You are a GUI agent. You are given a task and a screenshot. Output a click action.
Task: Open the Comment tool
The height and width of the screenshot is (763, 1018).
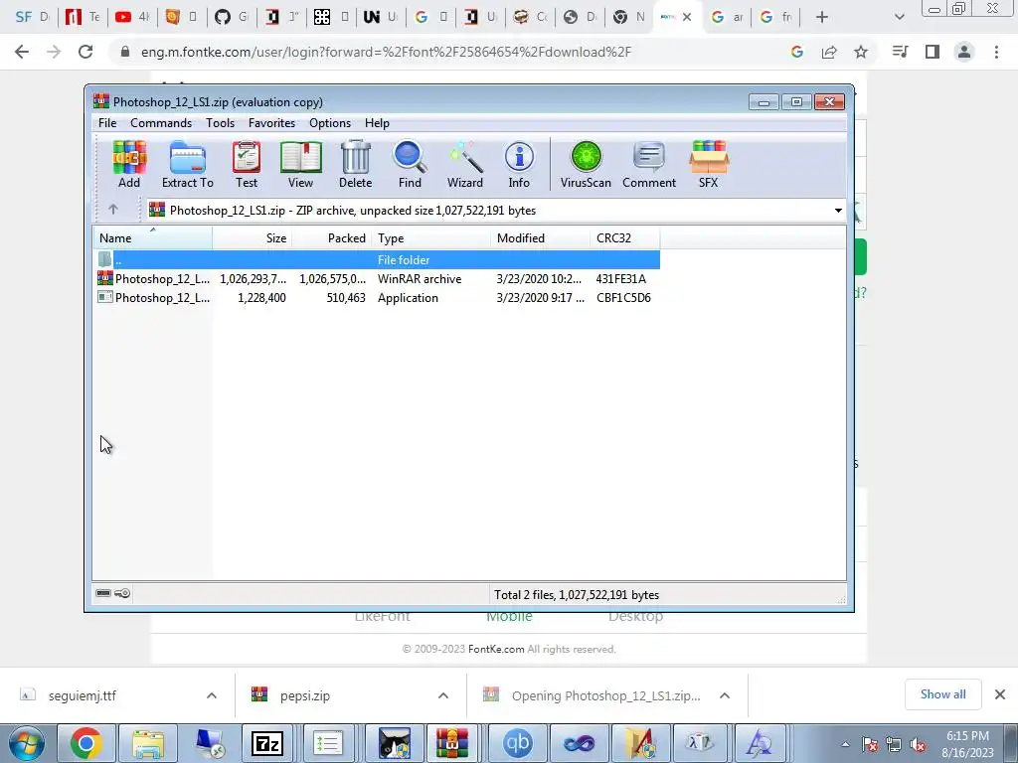click(649, 165)
